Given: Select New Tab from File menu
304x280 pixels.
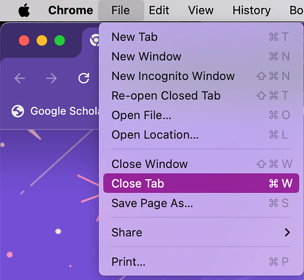Looking at the screenshot, I should point(201,37).
